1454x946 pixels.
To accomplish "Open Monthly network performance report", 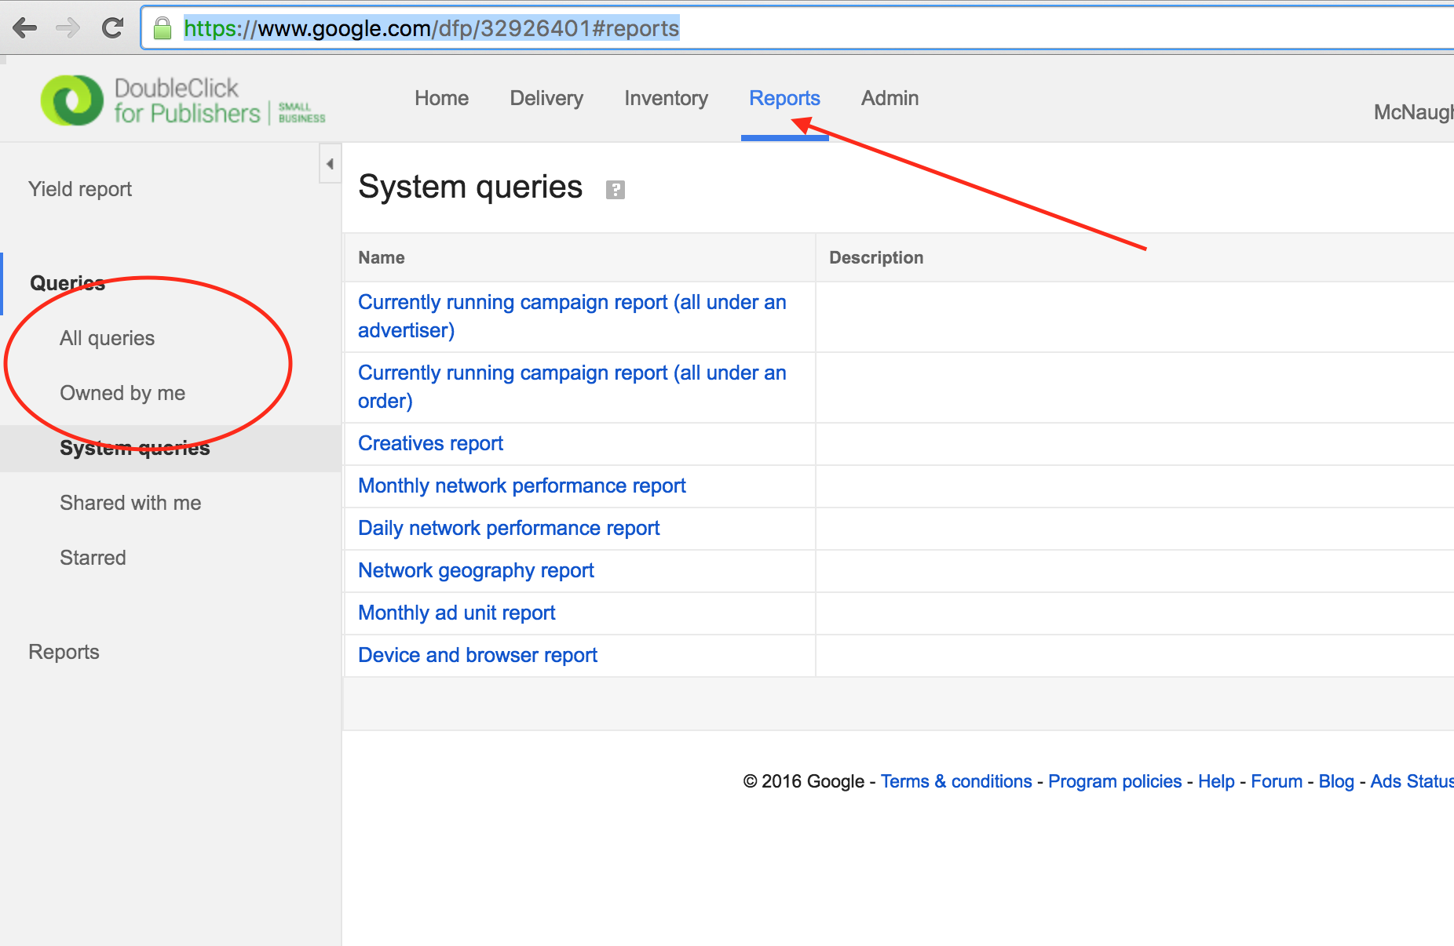I will (521, 486).
